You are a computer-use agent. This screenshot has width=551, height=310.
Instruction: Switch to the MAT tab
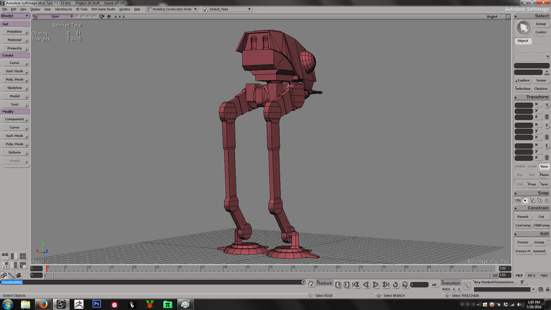pyautogui.click(x=544, y=276)
